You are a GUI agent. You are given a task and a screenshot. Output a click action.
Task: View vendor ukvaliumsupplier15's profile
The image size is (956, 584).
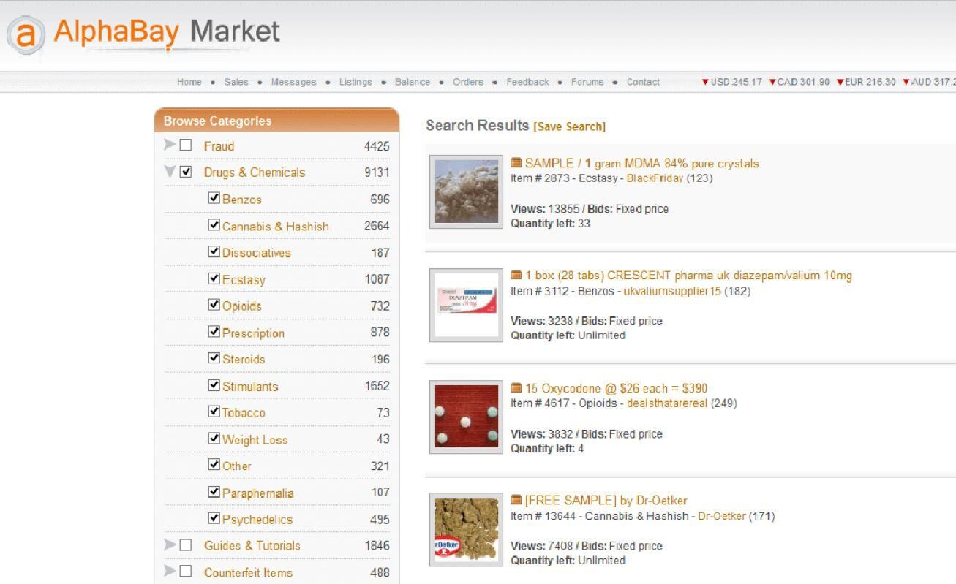672,291
